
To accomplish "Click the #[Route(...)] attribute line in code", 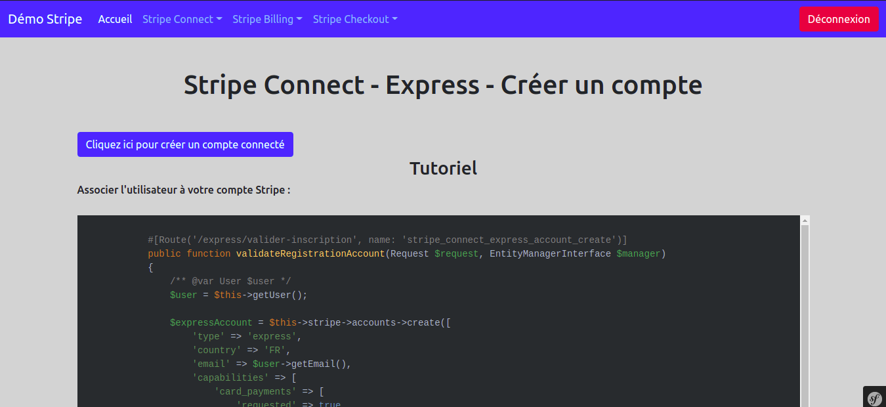I will point(387,240).
